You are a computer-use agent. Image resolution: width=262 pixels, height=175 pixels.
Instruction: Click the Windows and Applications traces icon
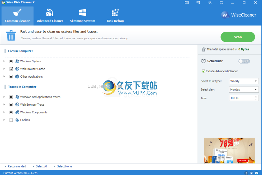[x=17, y=97]
